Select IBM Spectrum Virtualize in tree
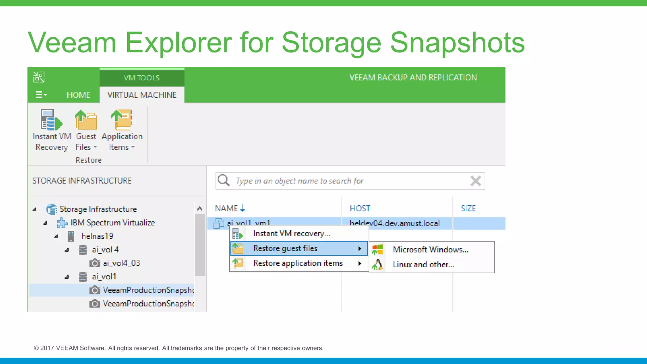This screenshot has height=364, width=647. pyautogui.click(x=112, y=222)
